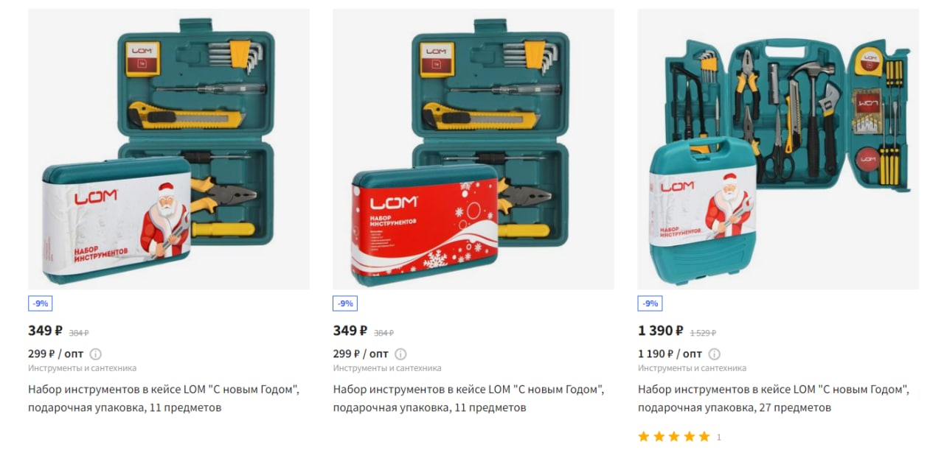Open 11 предметов title under red snowflake kit
The height and width of the screenshot is (461, 944).
(469, 398)
